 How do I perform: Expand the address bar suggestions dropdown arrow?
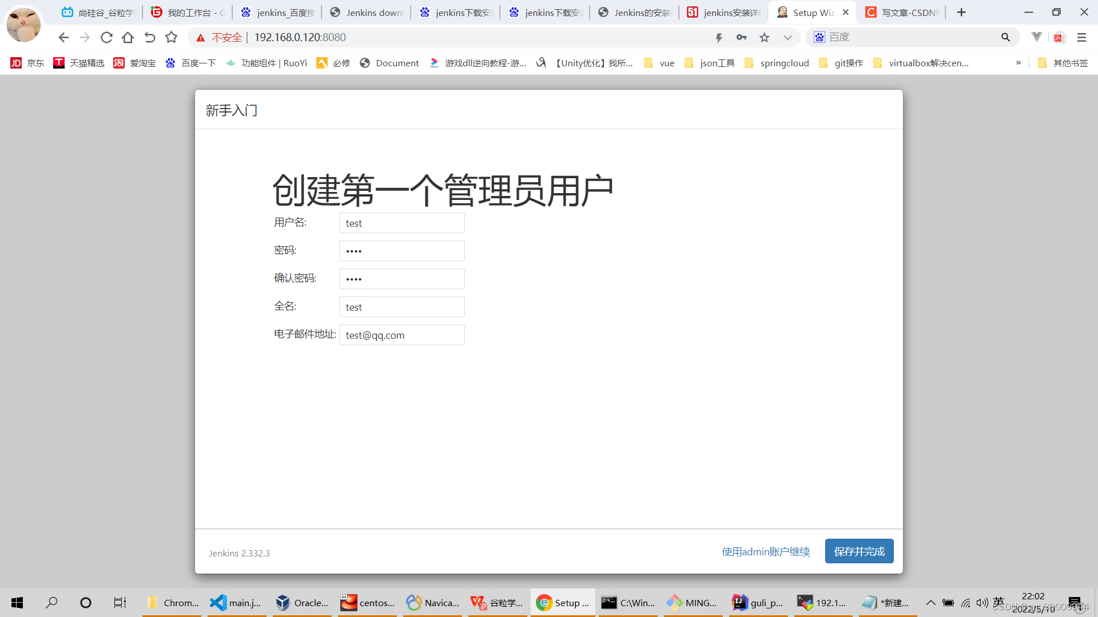coord(787,37)
